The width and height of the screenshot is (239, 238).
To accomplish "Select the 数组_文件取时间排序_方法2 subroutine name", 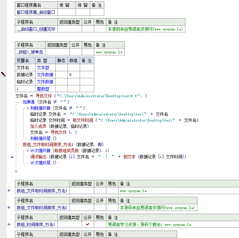I will coord(42,208).
